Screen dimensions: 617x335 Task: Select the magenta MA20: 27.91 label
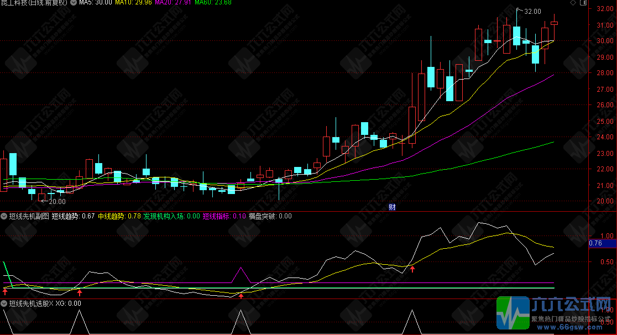(x=172, y=2)
